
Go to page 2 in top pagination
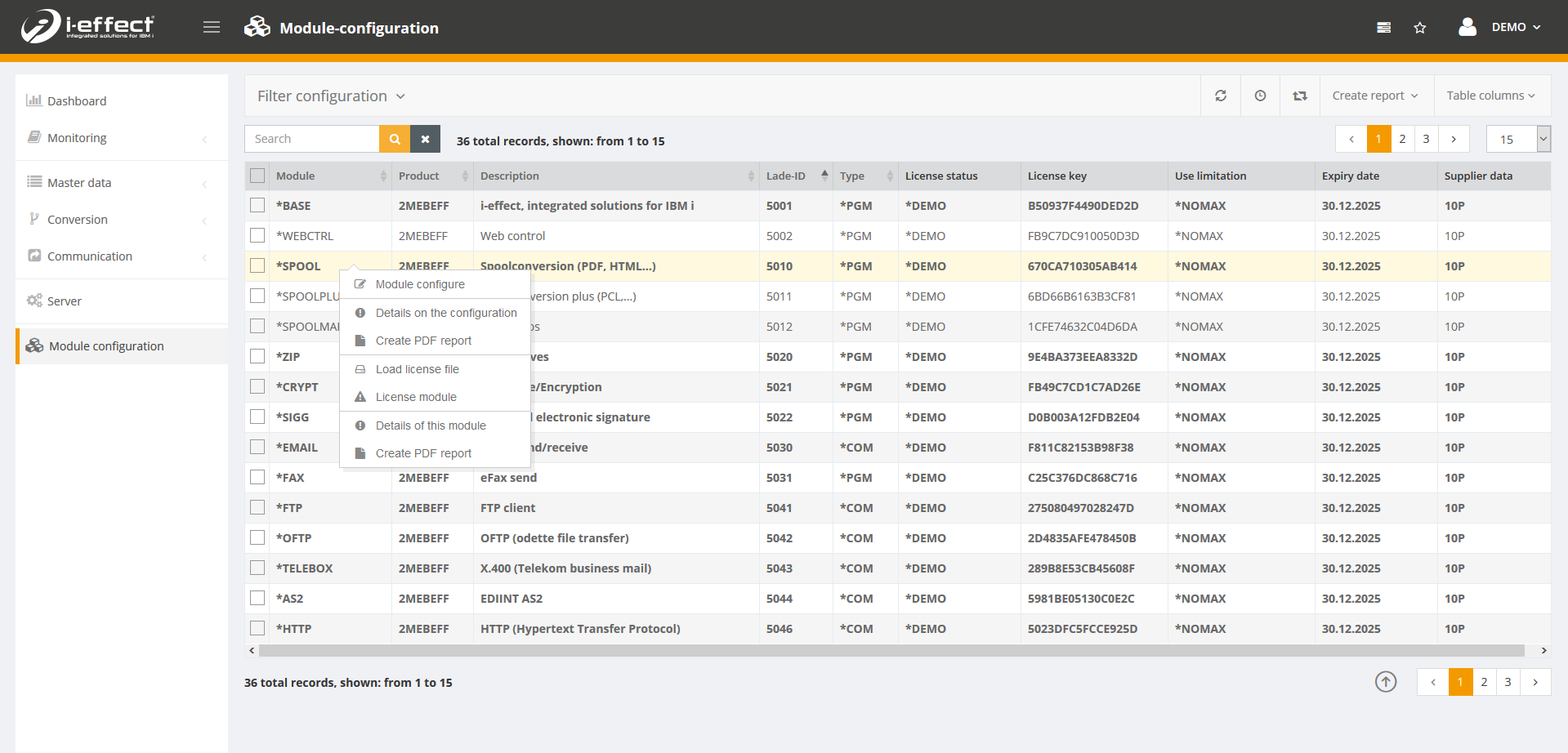pos(1402,139)
